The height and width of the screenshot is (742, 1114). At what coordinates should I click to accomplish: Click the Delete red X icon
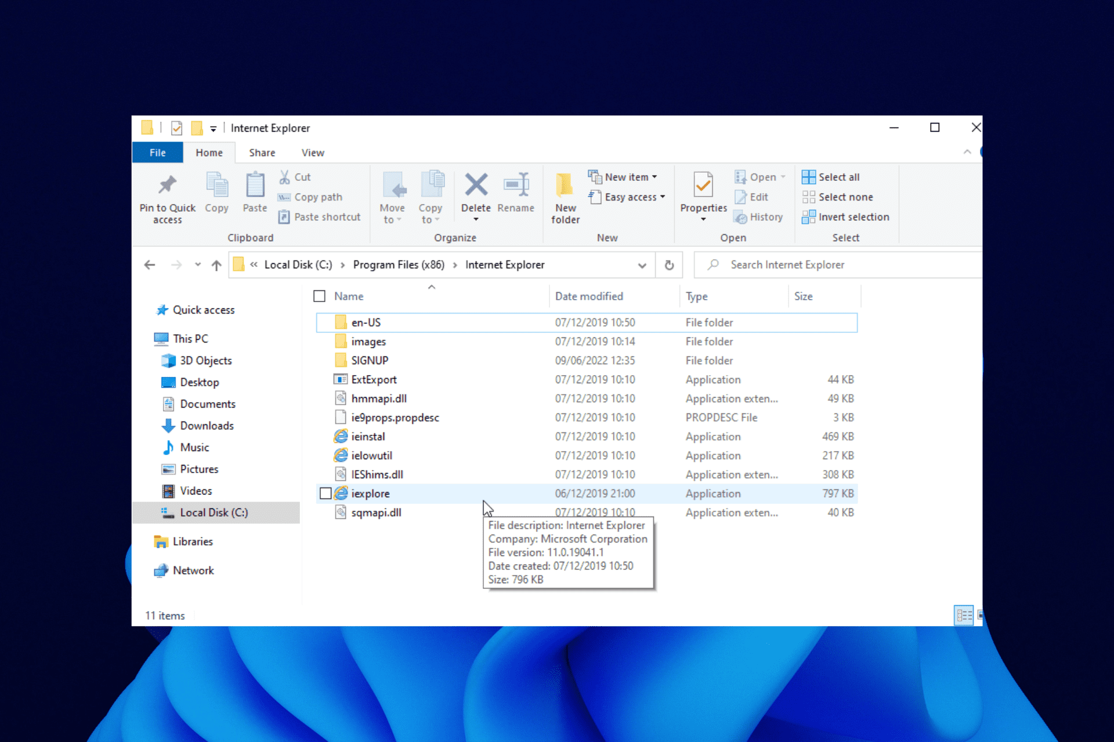pos(476,185)
